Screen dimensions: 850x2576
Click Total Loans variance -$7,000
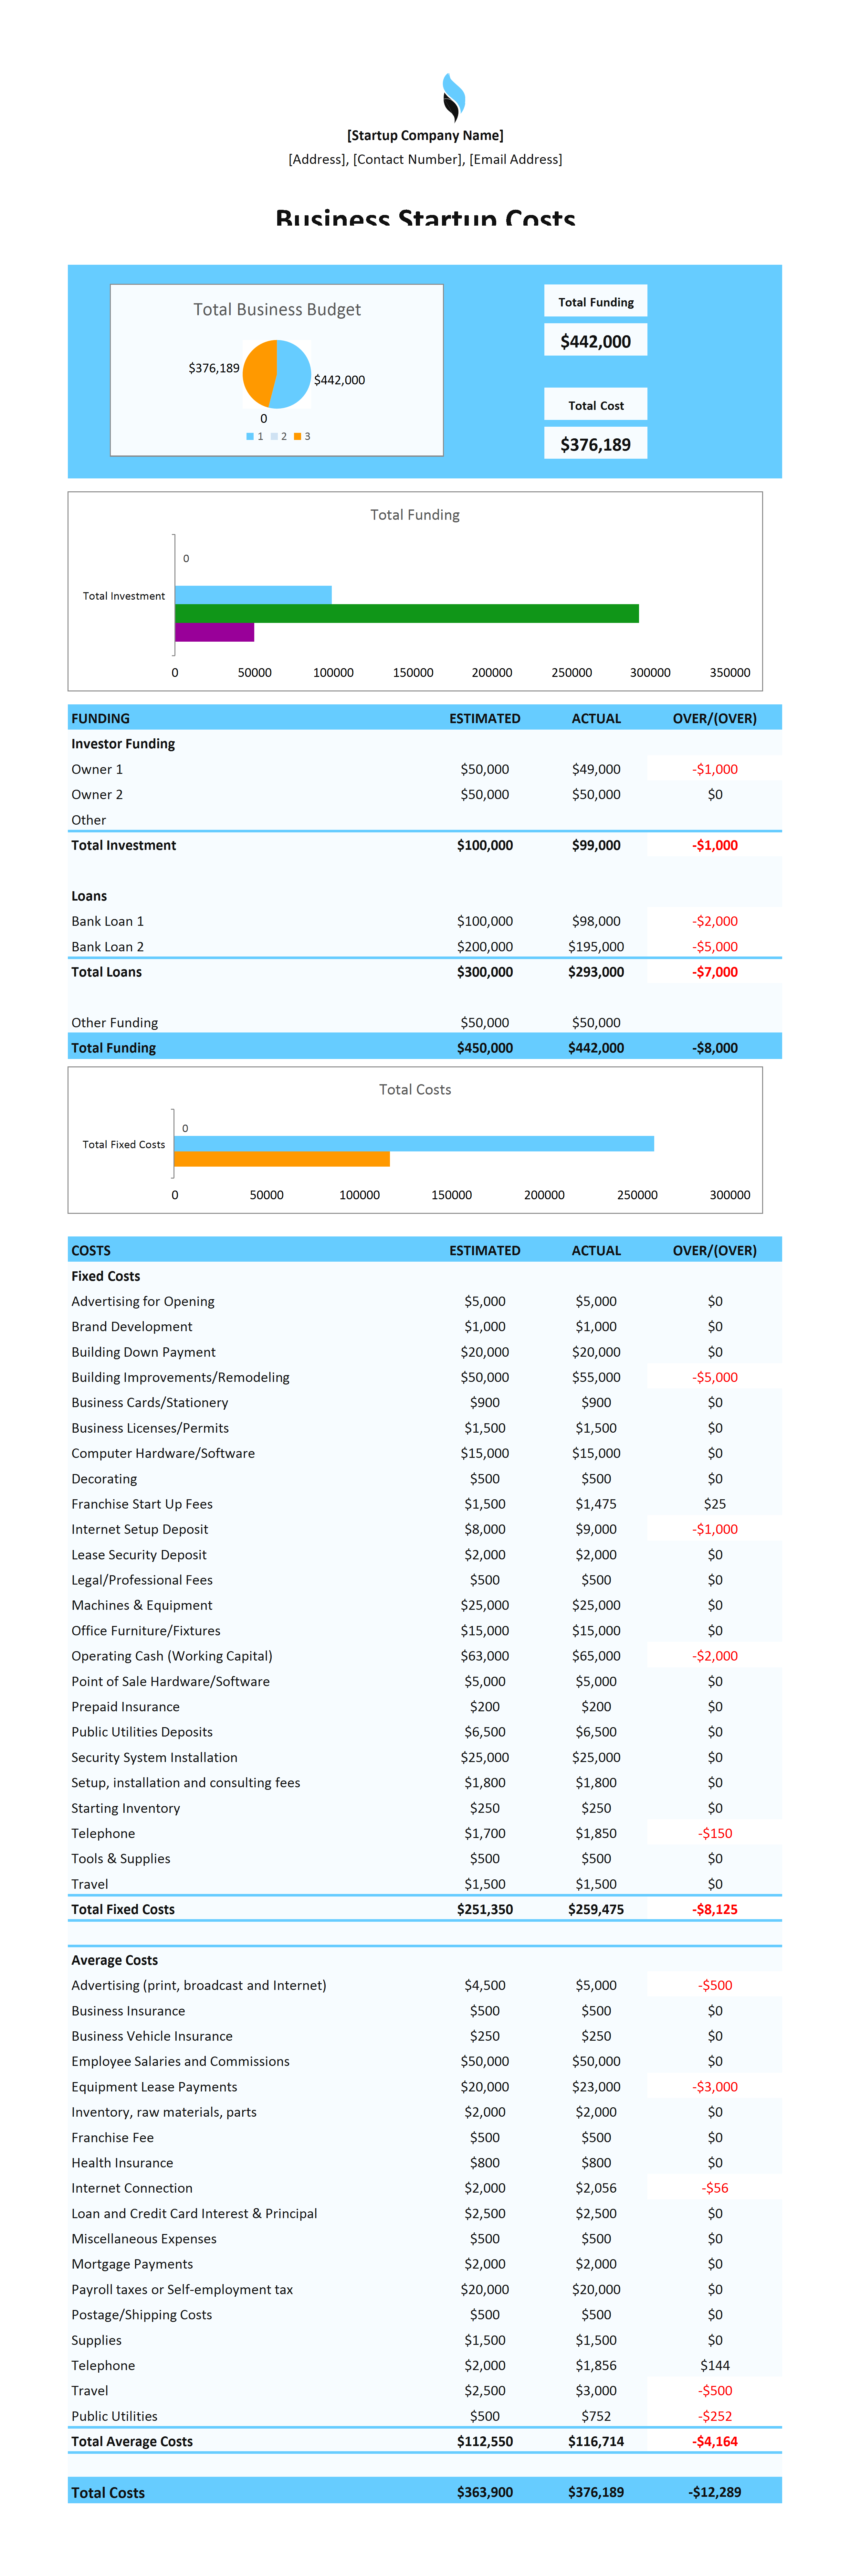click(715, 972)
